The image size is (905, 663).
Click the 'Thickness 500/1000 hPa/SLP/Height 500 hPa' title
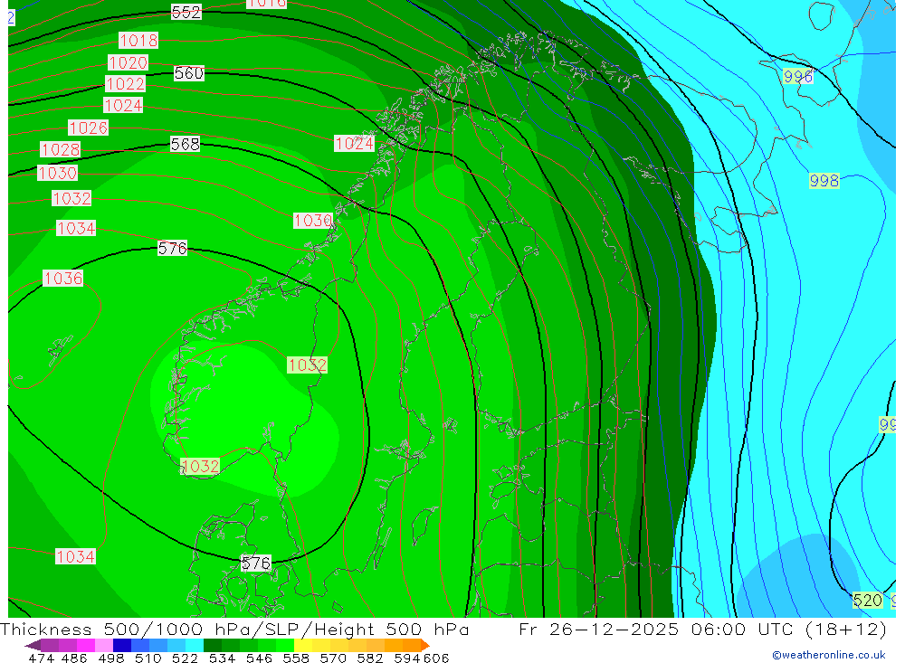[x=235, y=629]
